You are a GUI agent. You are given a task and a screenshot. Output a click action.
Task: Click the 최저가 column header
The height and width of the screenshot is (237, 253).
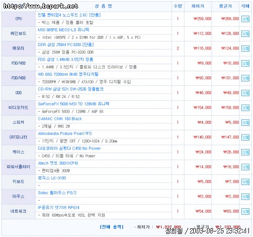(198, 6)
